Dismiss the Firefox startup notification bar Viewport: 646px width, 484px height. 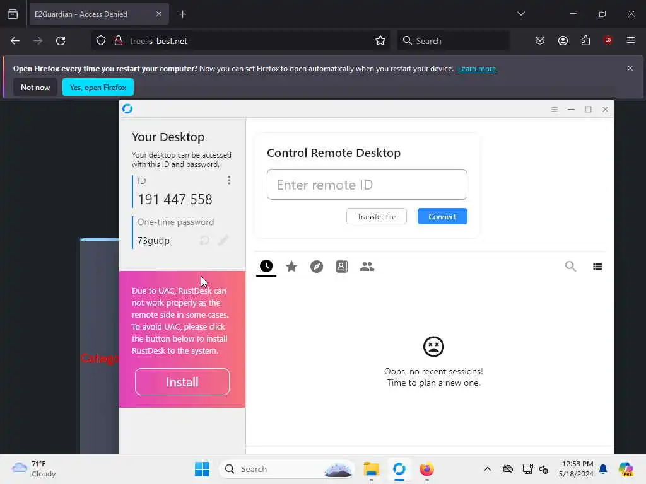(x=630, y=68)
